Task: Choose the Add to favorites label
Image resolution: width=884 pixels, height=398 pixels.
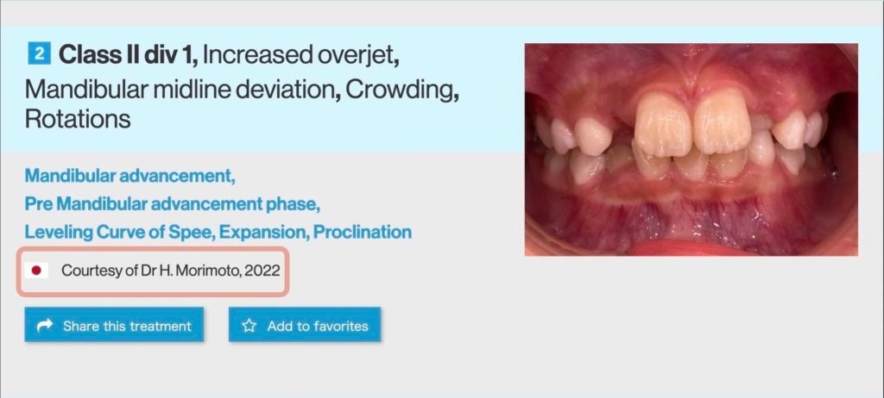Action: (318, 326)
